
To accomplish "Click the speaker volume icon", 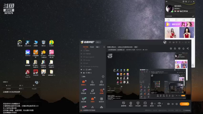I will tap(159, 103).
